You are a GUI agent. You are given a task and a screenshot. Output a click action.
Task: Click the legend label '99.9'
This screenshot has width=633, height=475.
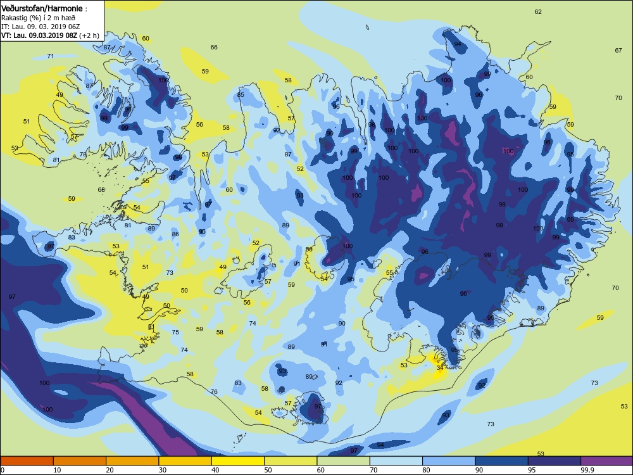click(587, 470)
